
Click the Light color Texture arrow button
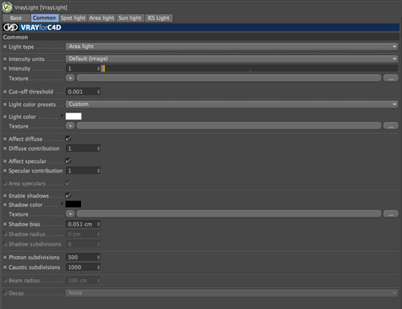point(70,126)
